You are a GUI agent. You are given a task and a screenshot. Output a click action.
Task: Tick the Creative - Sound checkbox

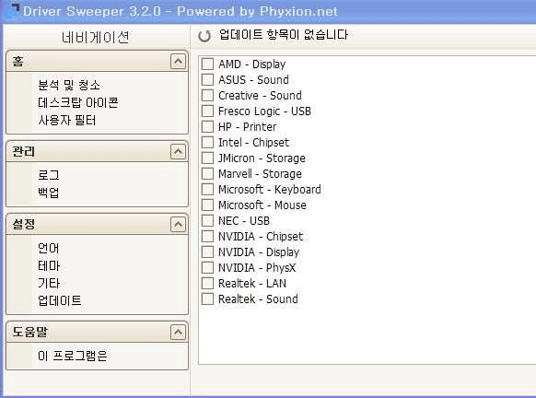click(x=207, y=96)
